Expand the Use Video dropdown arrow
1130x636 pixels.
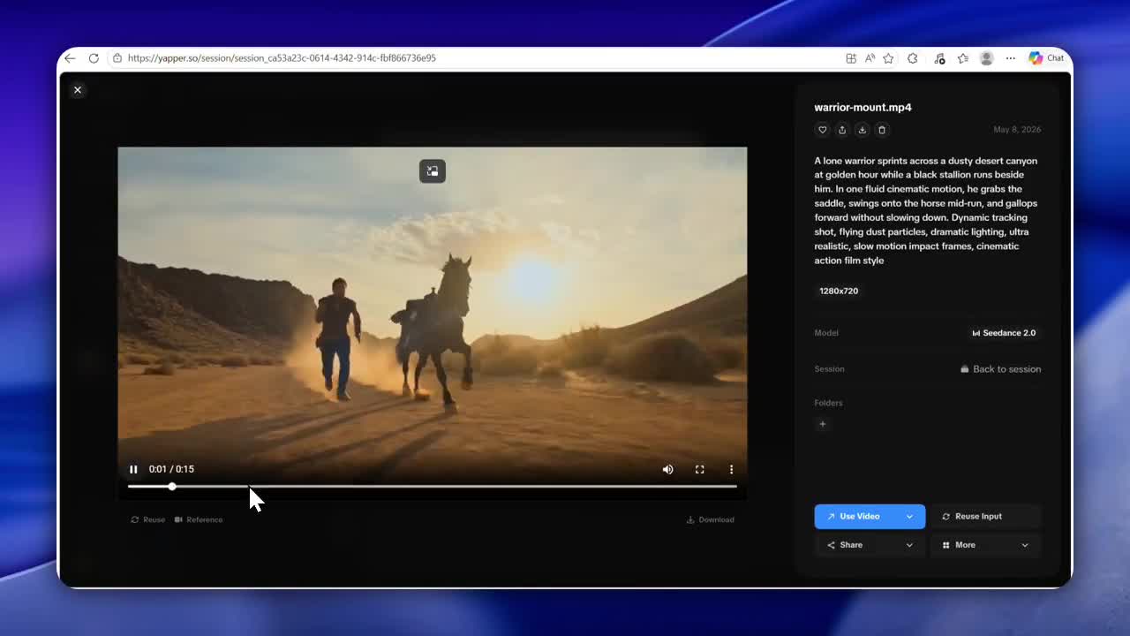coord(909,517)
